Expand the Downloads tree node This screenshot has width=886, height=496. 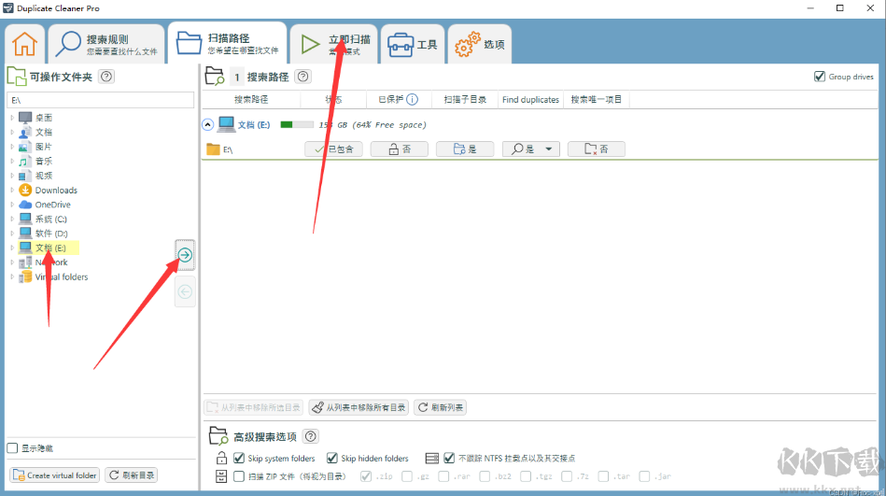coord(12,190)
